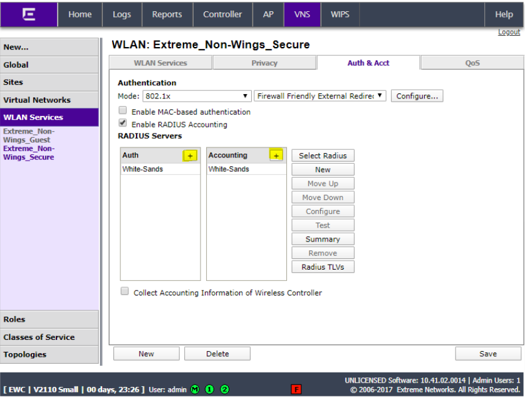Open Classes of Service in sidebar

point(49,337)
